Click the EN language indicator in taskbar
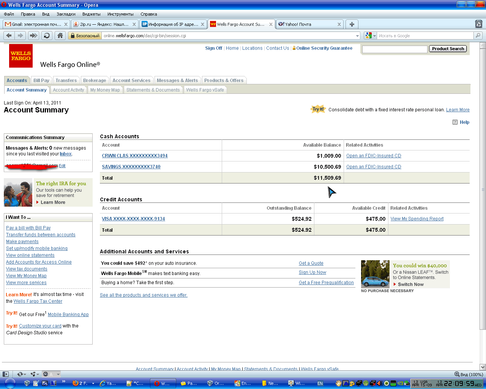Image resolution: width=486 pixels, height=389 pixels. (x=320, y=383)
